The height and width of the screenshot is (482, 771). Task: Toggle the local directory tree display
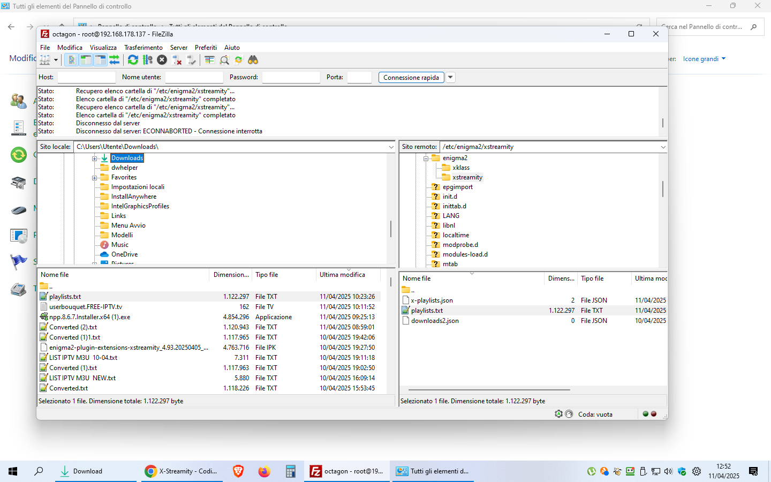pos(86,60)
